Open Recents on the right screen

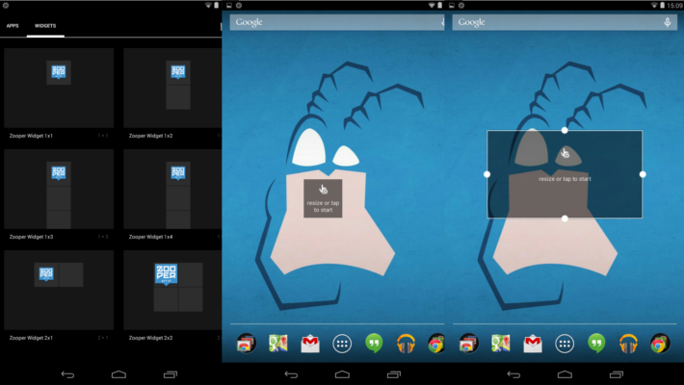[x=617, y=374]
